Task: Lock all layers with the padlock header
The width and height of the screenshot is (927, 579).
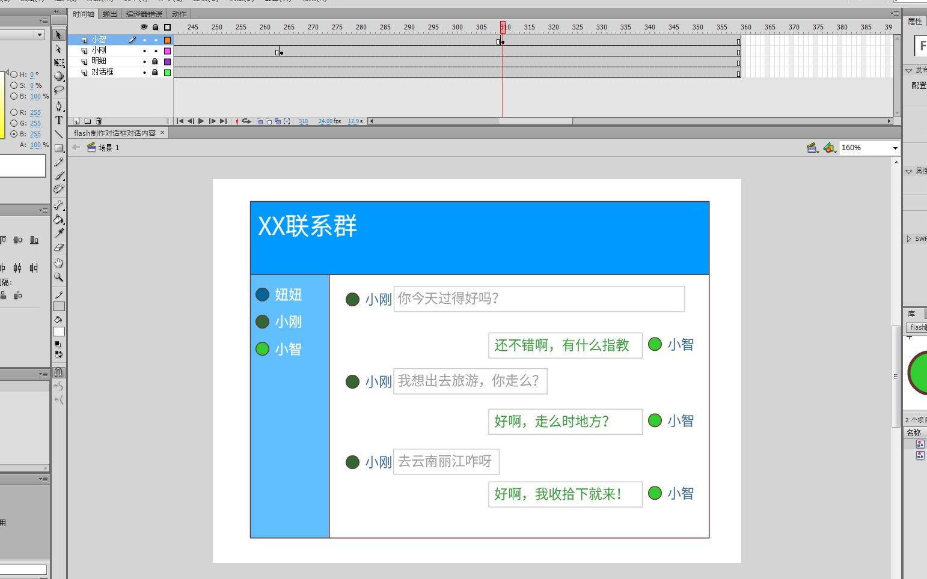Action: [x=156, y=27]
